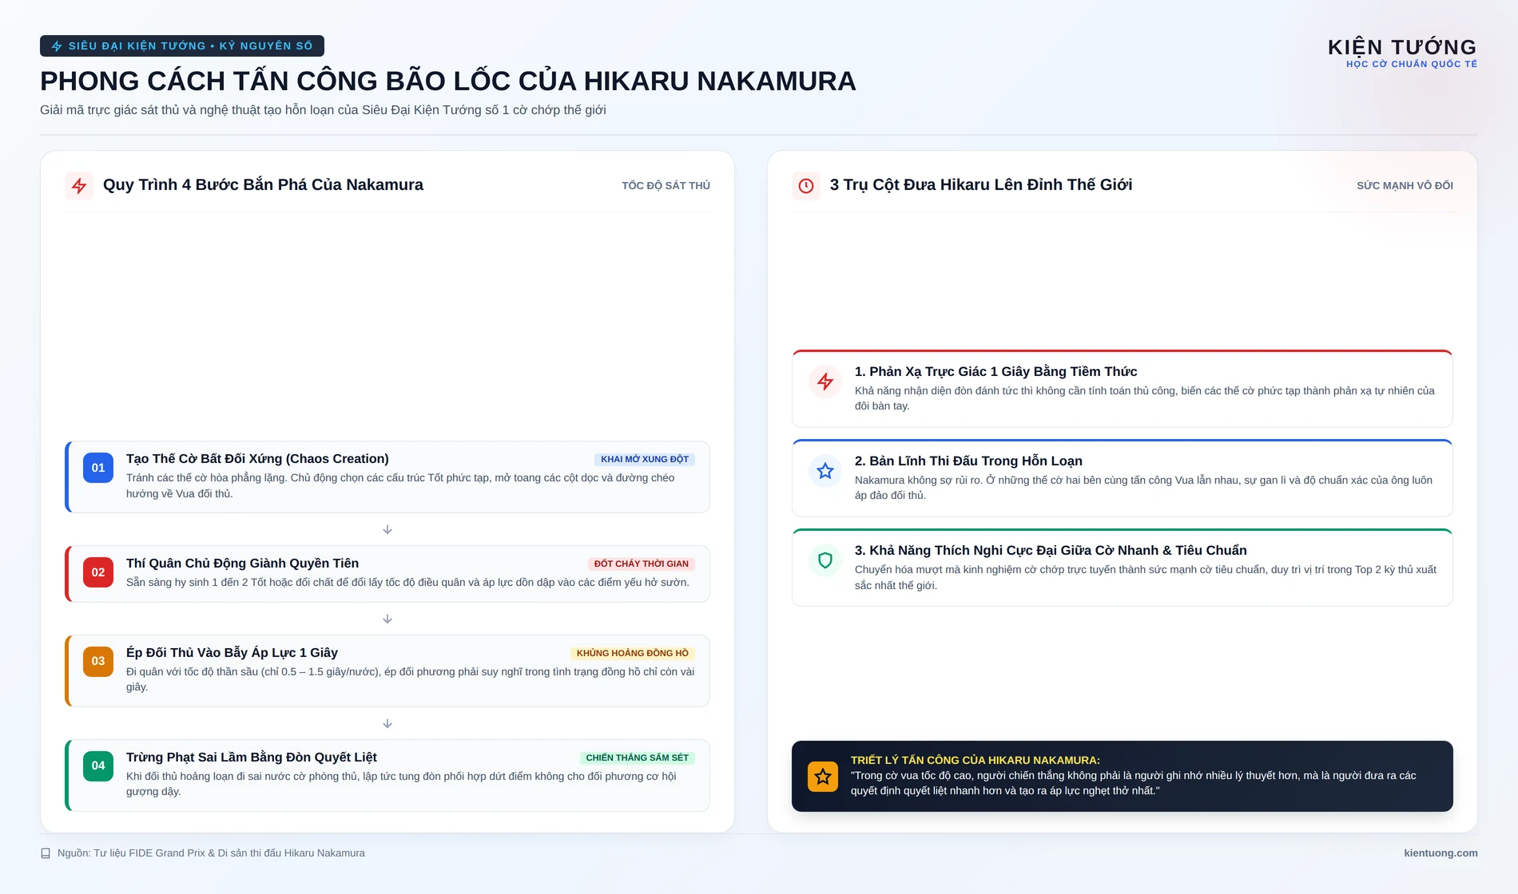
Task: Click the orange 03 step badge
Action: click(98, 661)
